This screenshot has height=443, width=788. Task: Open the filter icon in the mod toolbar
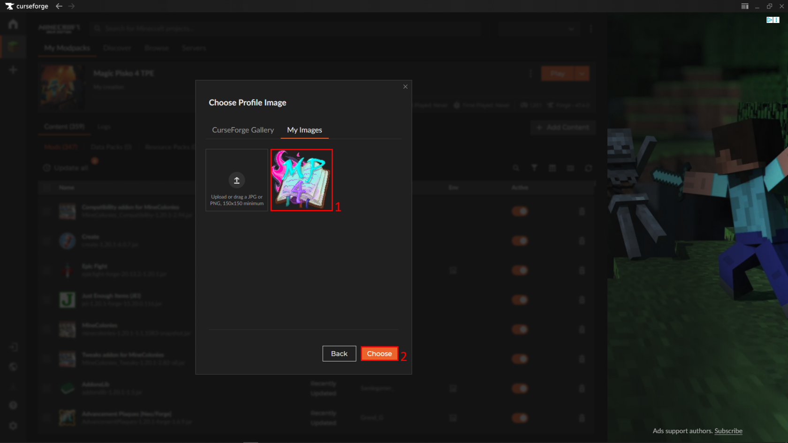coord(534,168)
